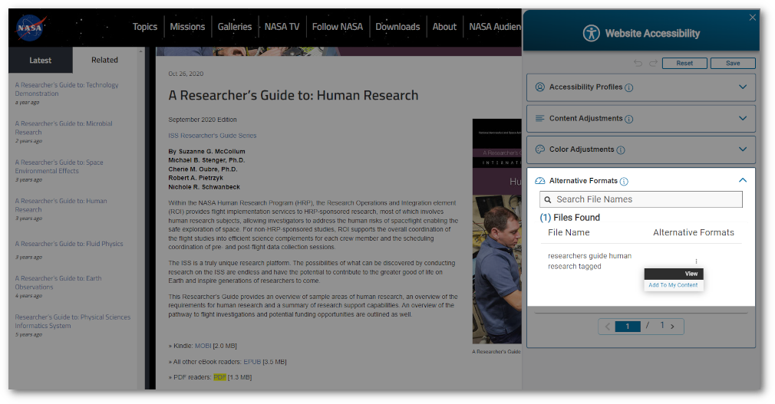Click the search magnifier icon

click(x=548, y=199)
